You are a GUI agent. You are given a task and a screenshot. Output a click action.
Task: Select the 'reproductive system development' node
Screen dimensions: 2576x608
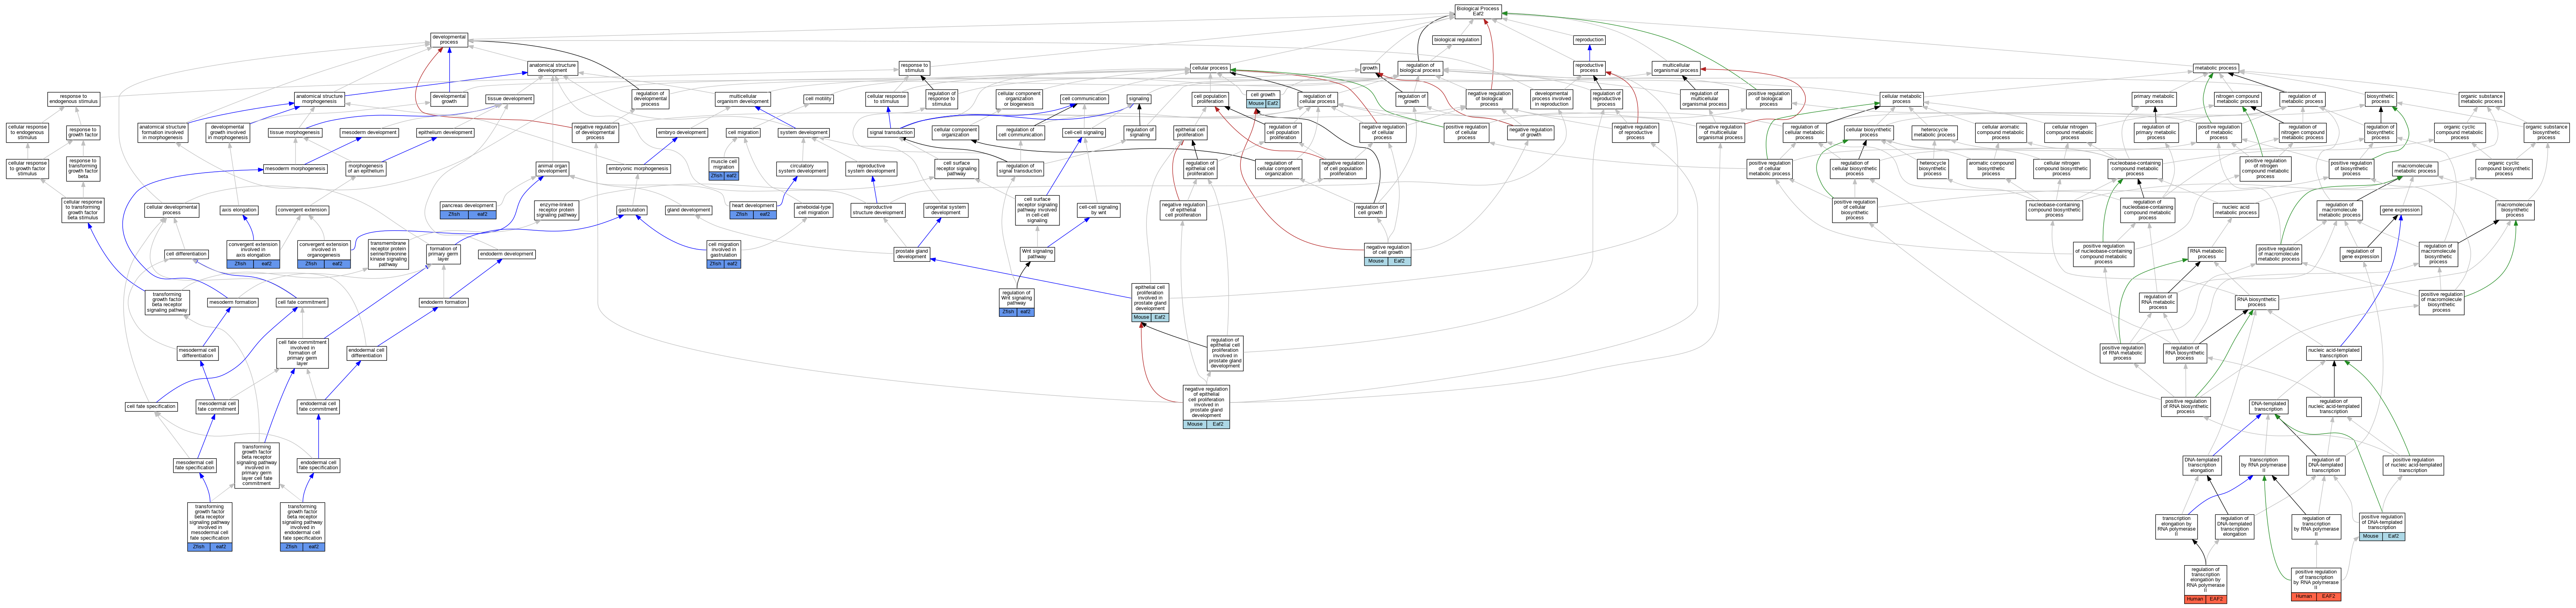click(x=871, y=168)
